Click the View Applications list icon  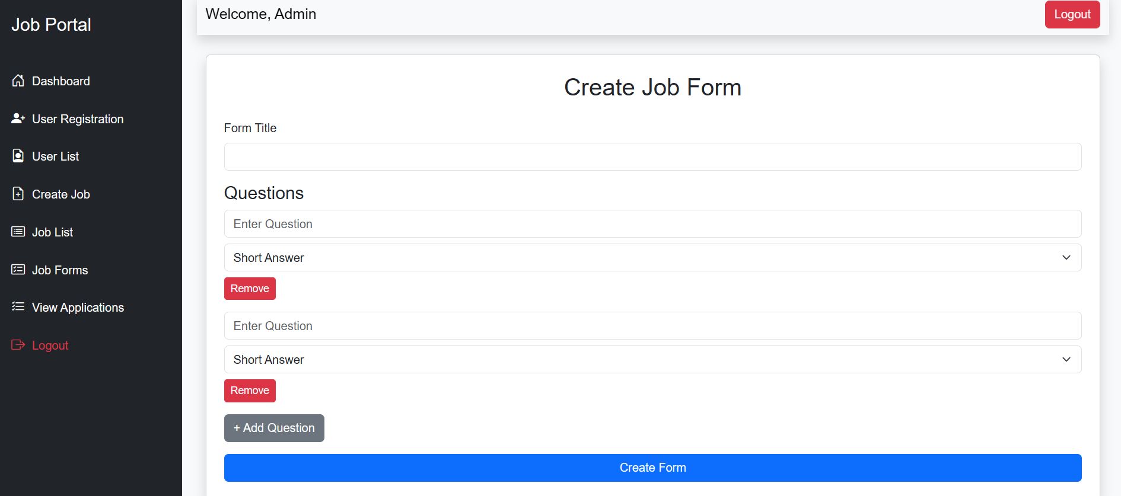click(x=18, y=307)
